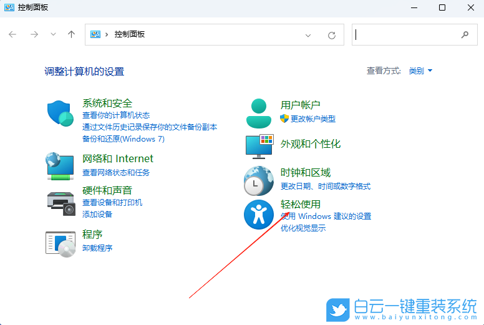484x325 pixels.
Task: Click 查看你的计算机状态 link
Action: 116,115
